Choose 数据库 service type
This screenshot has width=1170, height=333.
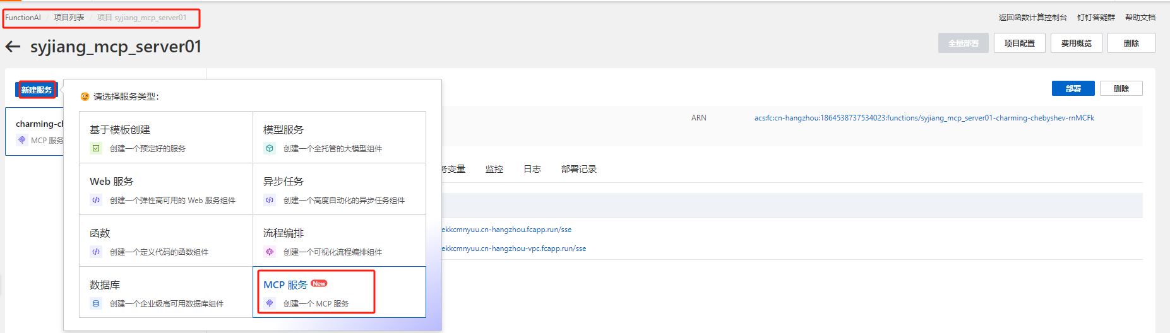coord(166,293)
